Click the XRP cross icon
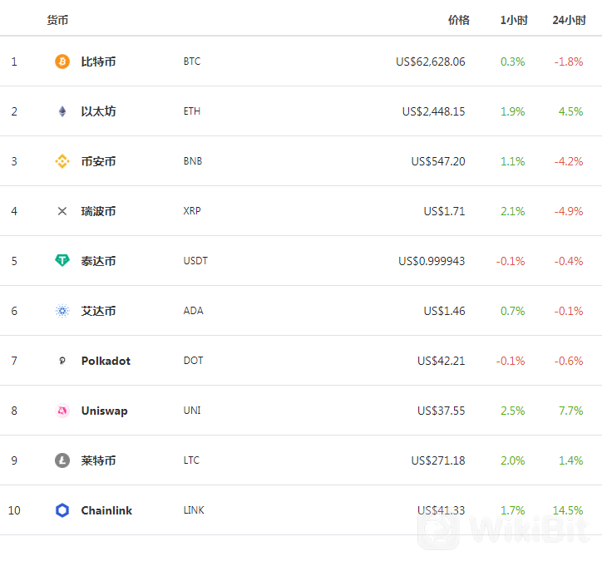 (62, 211)
